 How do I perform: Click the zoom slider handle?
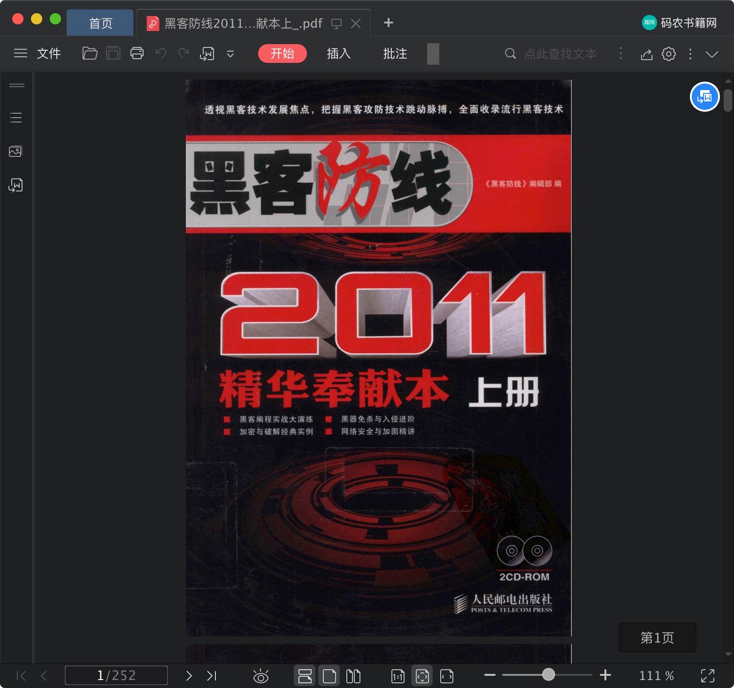click(x=549, y=675)
